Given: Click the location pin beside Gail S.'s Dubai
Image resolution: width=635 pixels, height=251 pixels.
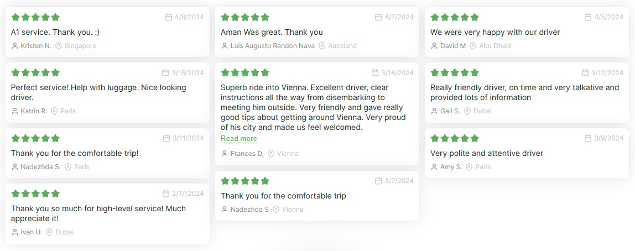Looking at the screenshot, I should point(467,111).
